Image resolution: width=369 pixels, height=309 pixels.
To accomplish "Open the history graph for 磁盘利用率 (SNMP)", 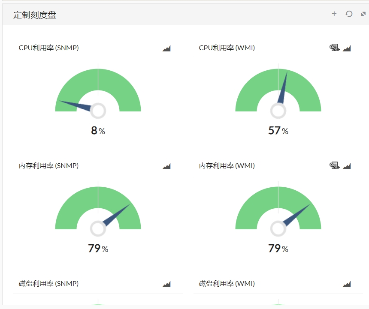I will tap(167, 283).
